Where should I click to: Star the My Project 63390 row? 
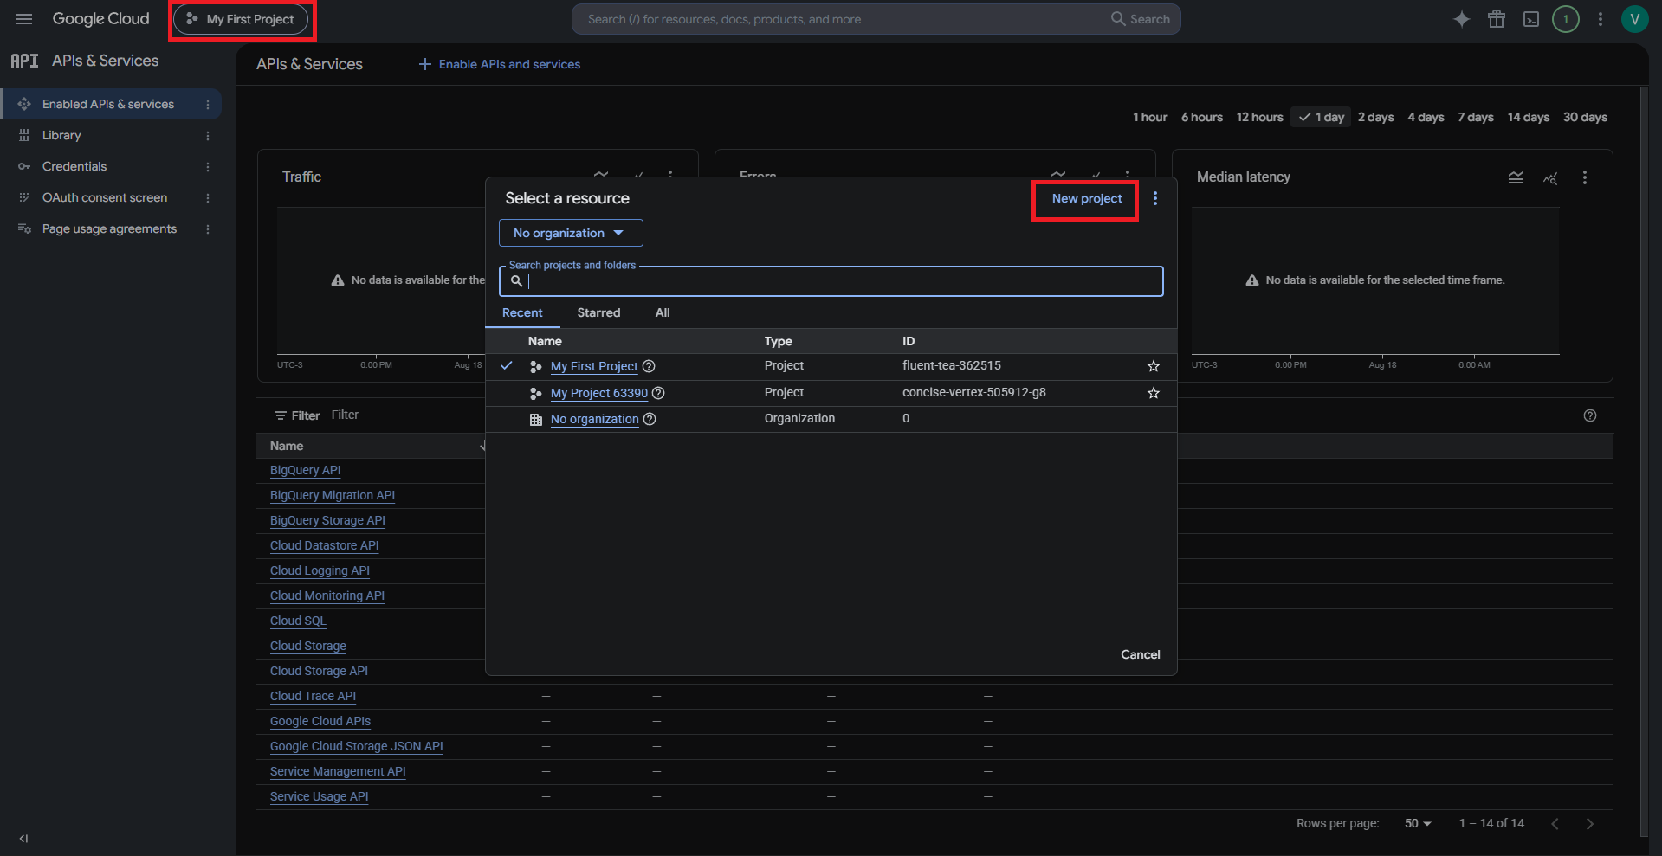pos(1154,393)
